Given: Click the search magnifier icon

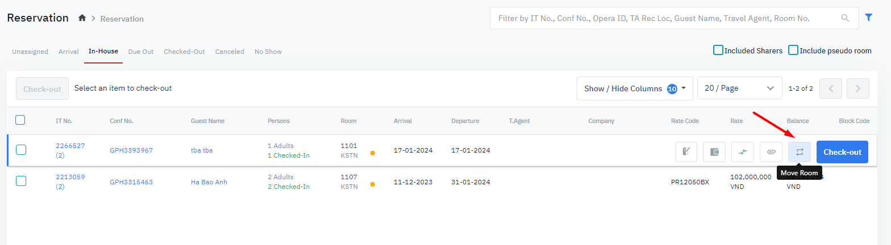Looking at the screenshot, I should click(x=846, y=18).
